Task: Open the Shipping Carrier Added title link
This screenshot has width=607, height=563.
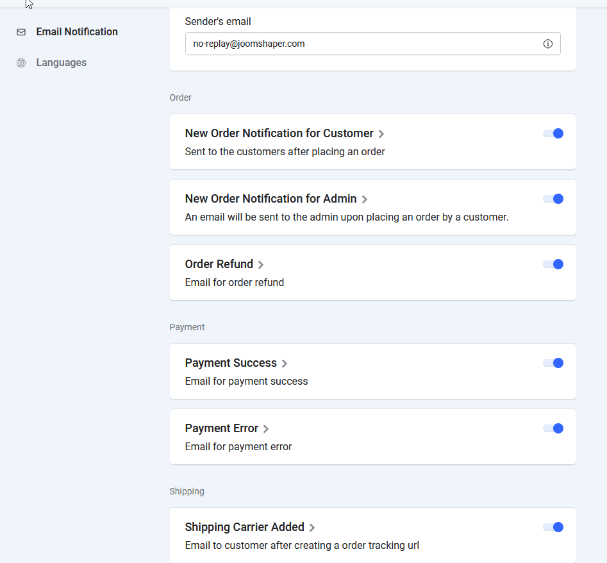Action: pos(244,527)
